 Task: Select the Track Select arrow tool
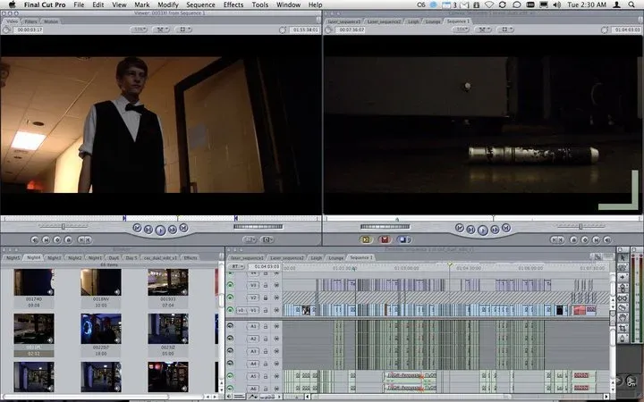tap(623, 278)
